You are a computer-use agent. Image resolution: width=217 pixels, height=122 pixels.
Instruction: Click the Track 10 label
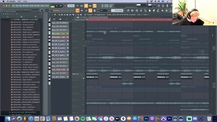click(75, 74)
